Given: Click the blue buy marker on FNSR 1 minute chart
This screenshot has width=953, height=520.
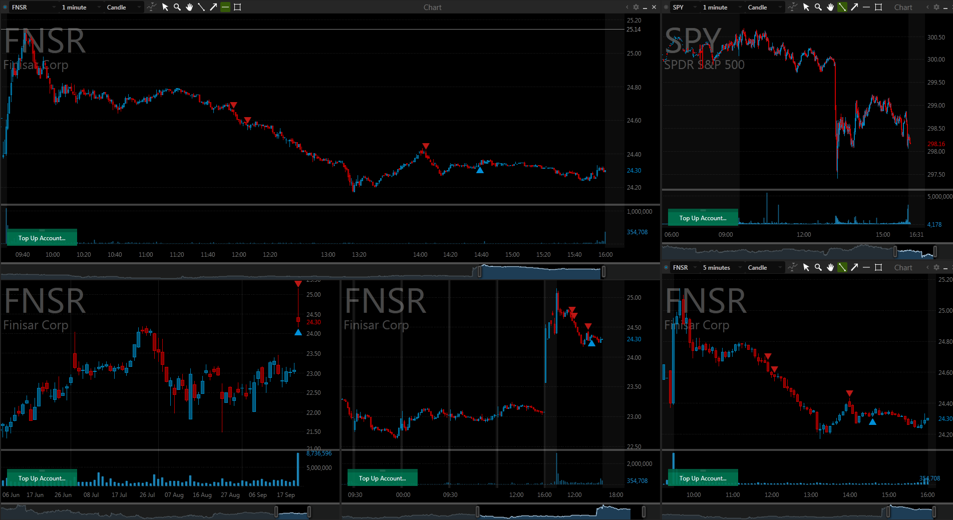Looking at the screenshot, I should [480, 170].
